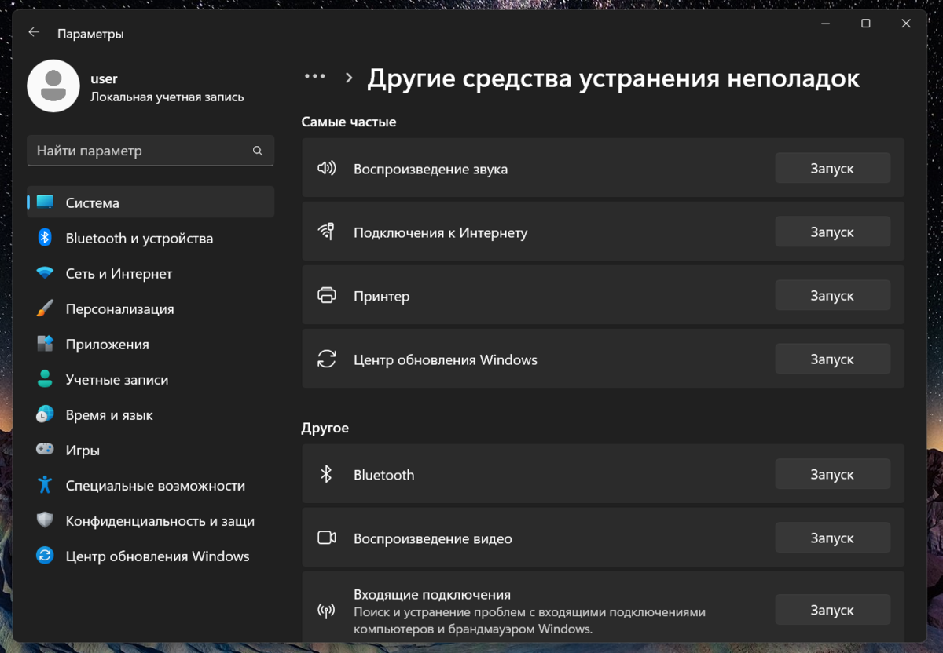Click the brush icon next to Персонализация
943x653 pixels.
click(45, 308)
